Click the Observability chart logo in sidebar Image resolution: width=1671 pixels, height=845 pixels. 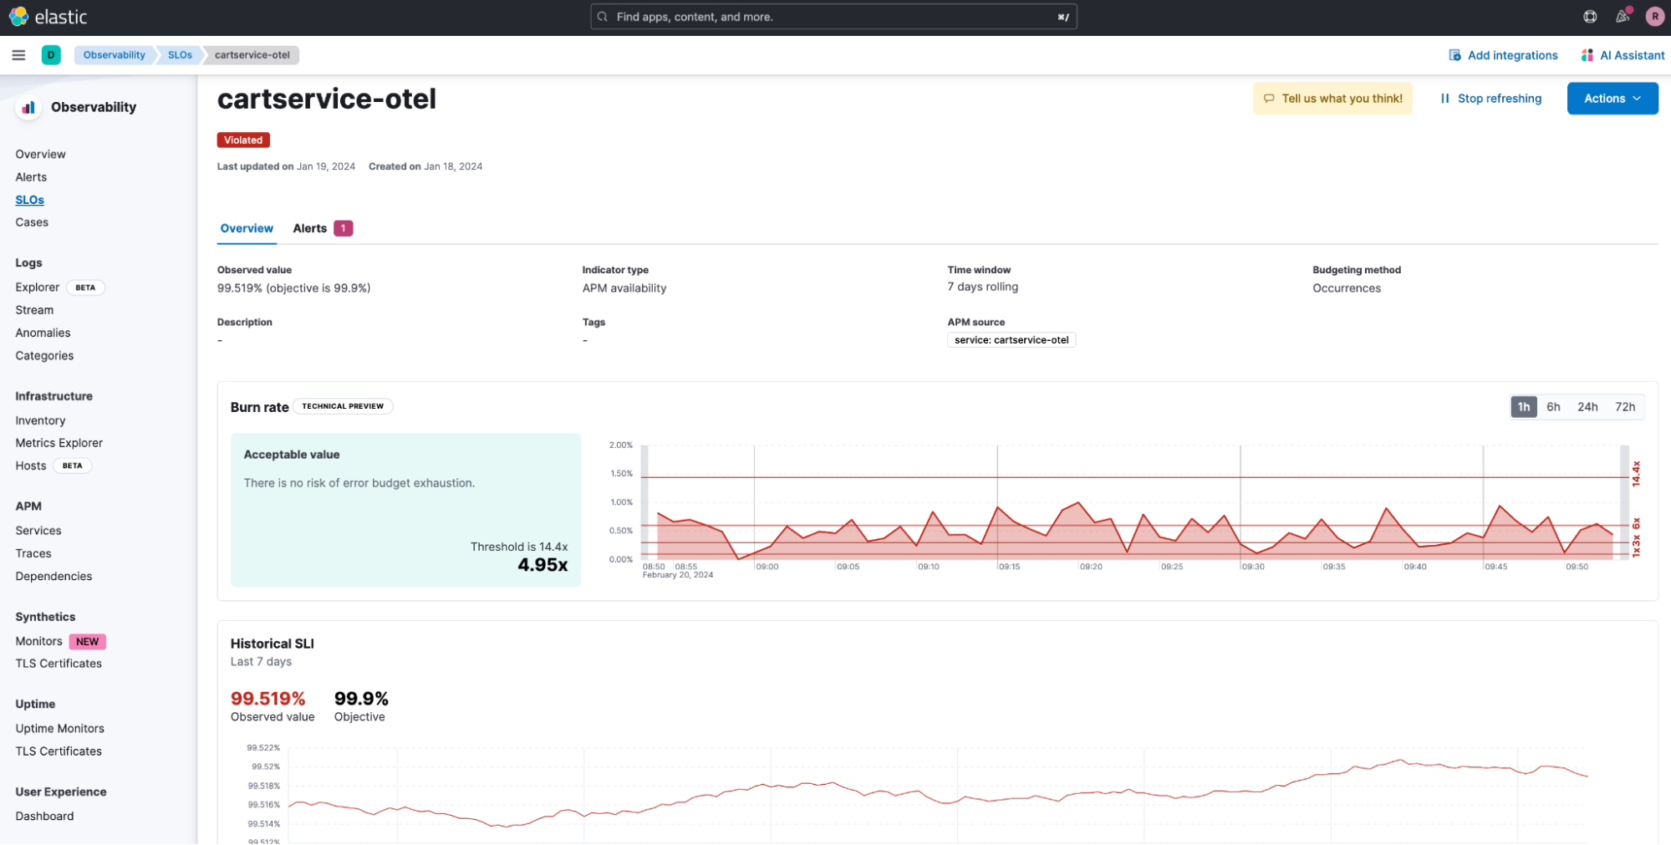click(28, 107)
